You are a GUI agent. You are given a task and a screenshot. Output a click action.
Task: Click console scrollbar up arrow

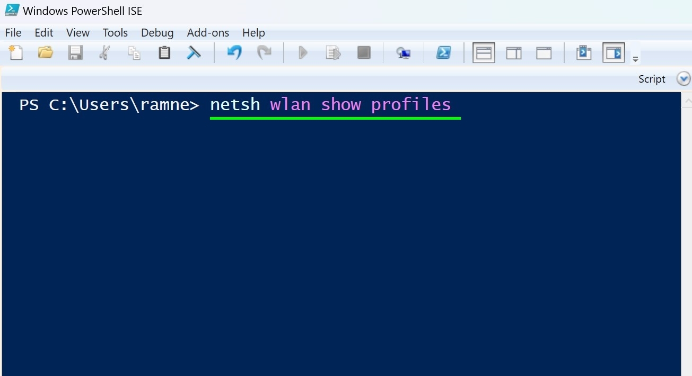point(687,100)
